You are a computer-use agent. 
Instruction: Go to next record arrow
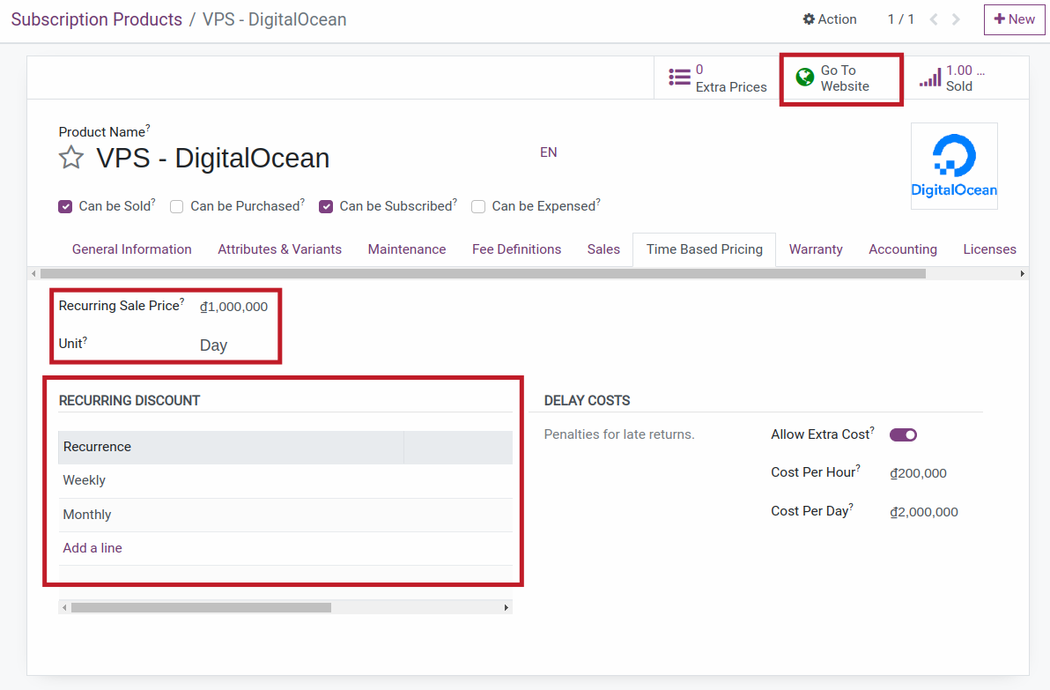tap(957, 19)
